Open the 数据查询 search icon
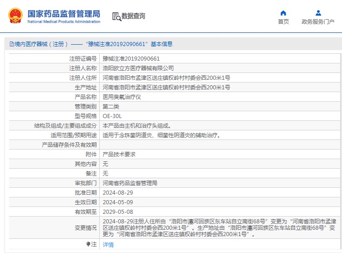This screenshot has height=253, width=342. point(117,16)
